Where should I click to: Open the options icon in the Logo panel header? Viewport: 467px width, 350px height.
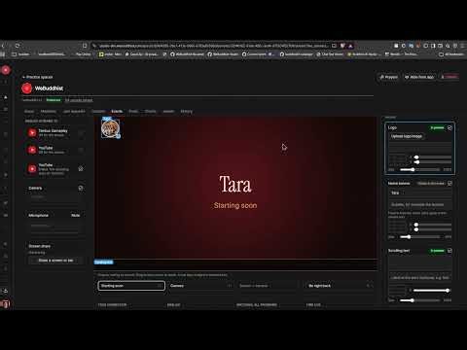[449, 127]
